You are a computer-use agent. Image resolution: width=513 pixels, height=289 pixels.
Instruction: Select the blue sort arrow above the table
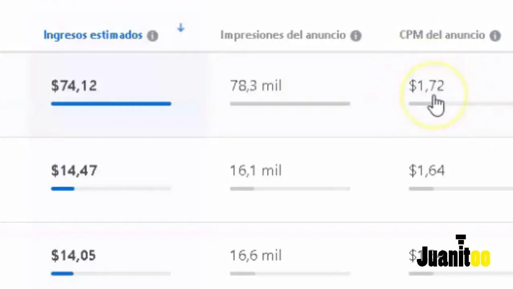point(181,28)
